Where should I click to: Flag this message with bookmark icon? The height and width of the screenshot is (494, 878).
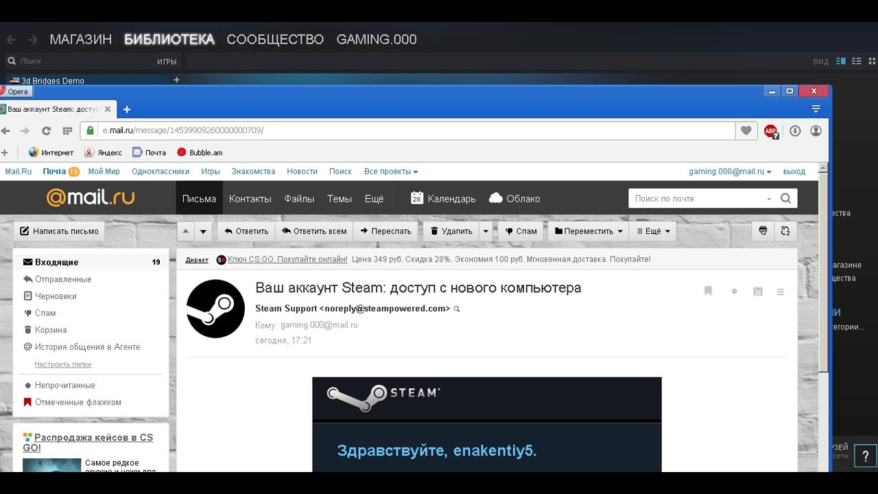coord(709,292)
